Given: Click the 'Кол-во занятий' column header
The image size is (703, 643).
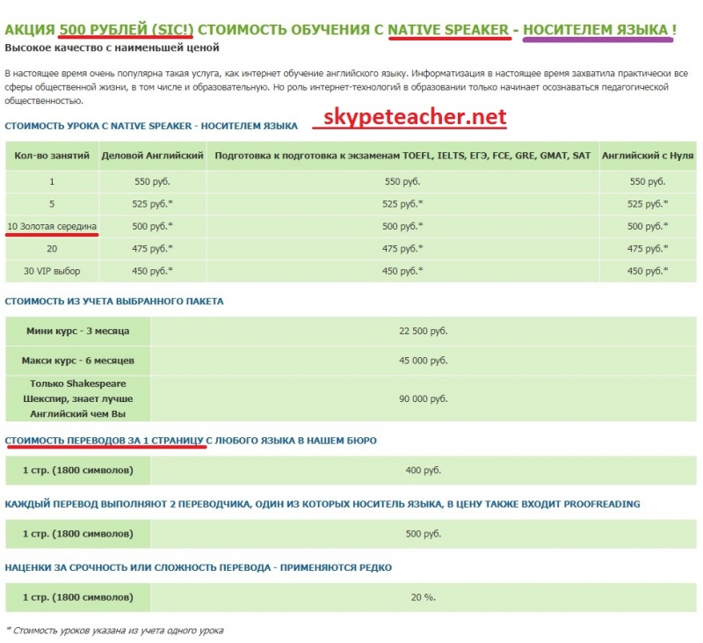Looking at the screenshot, I should [x=52, y=156].
